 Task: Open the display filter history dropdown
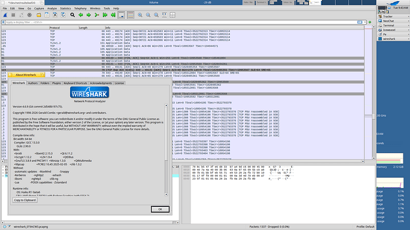click(365, 22)
